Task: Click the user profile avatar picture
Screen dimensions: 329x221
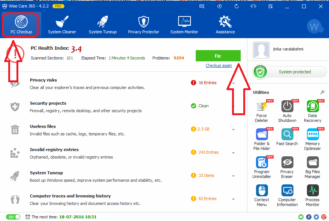Action: [x=261, y=50]
